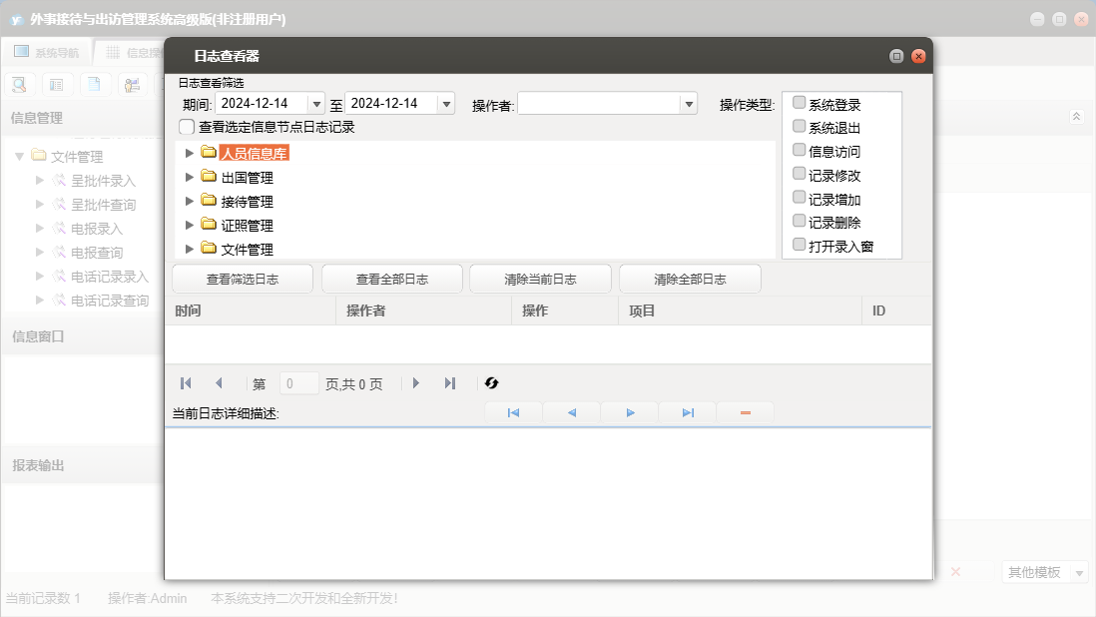
Task: Expand the 出国管理 tree node
Action: point(190,178)
